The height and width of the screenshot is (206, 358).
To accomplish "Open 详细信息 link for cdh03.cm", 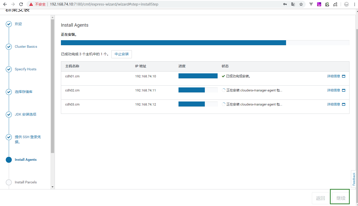I will click(333, 104).
